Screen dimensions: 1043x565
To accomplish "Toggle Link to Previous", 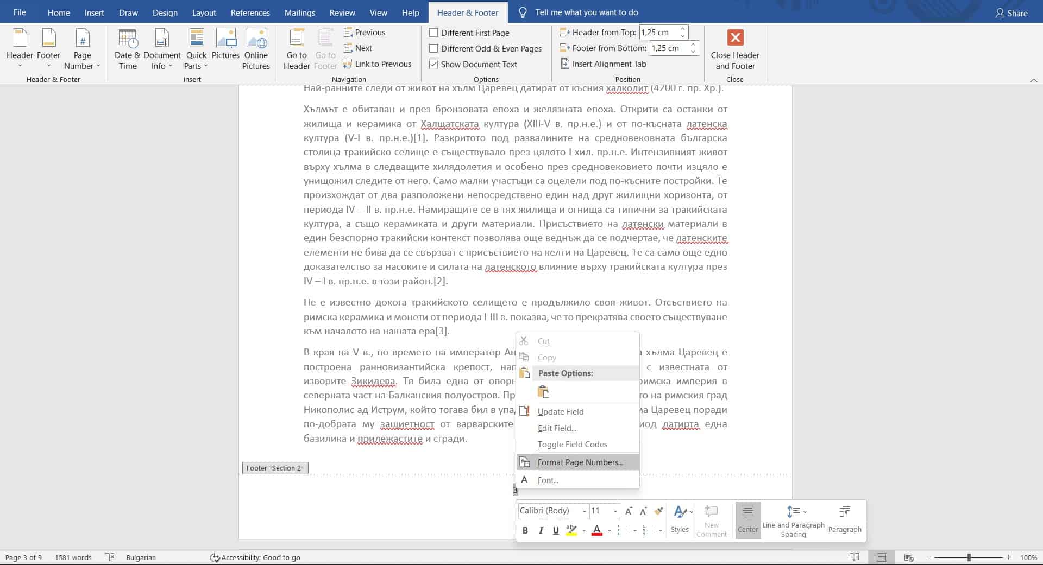I will [x=377, y=64].
